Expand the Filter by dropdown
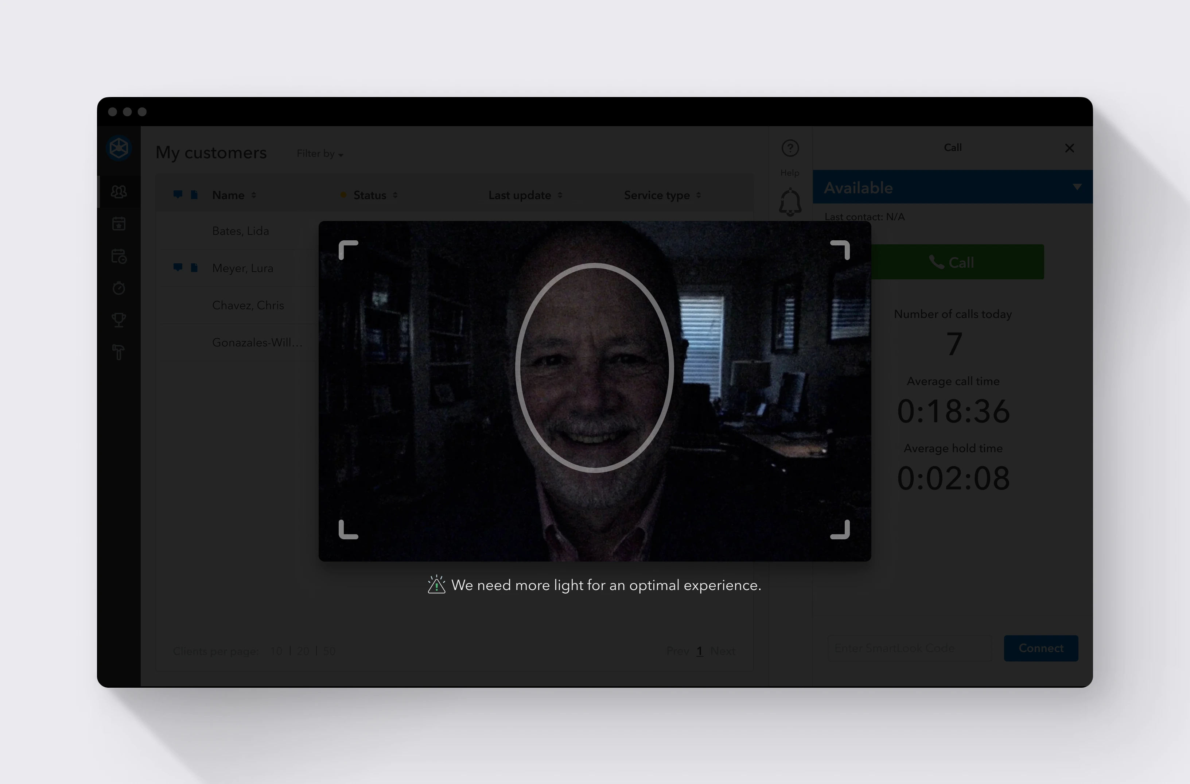This screenshot has width=1190, height=784. point(319,154)
